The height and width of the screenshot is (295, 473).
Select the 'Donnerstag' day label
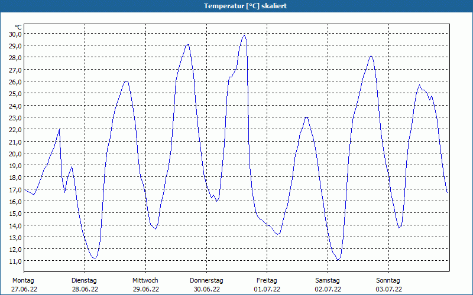coord(206,280)
